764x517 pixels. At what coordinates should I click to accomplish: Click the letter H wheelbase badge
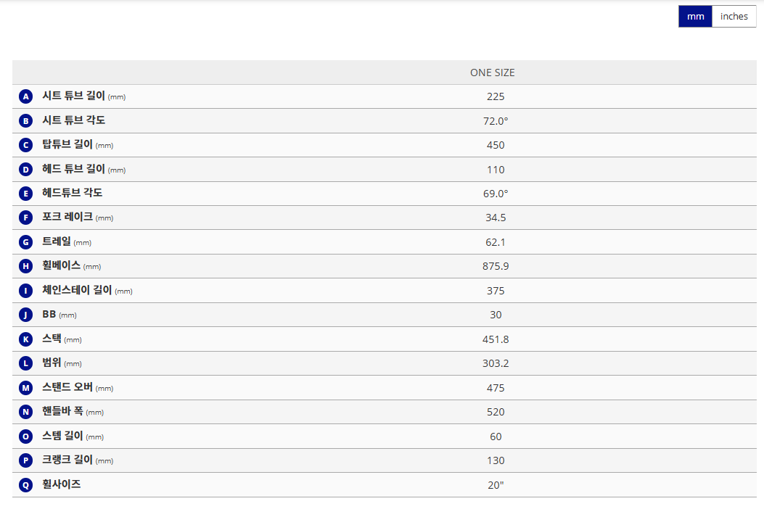pos(26,266)
